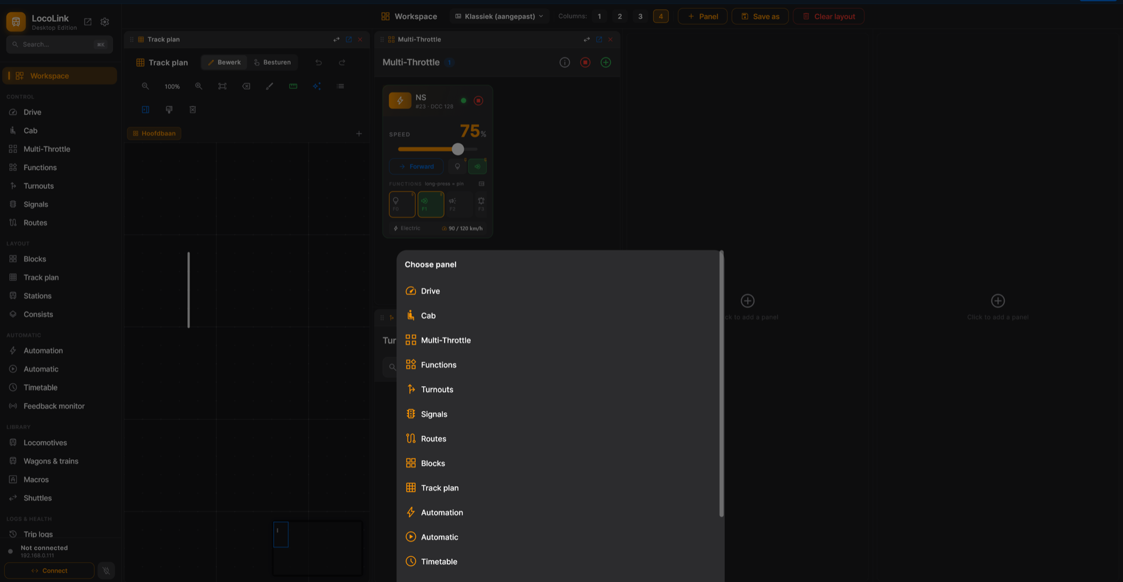Select the brush drawing tool

point(270,86)
